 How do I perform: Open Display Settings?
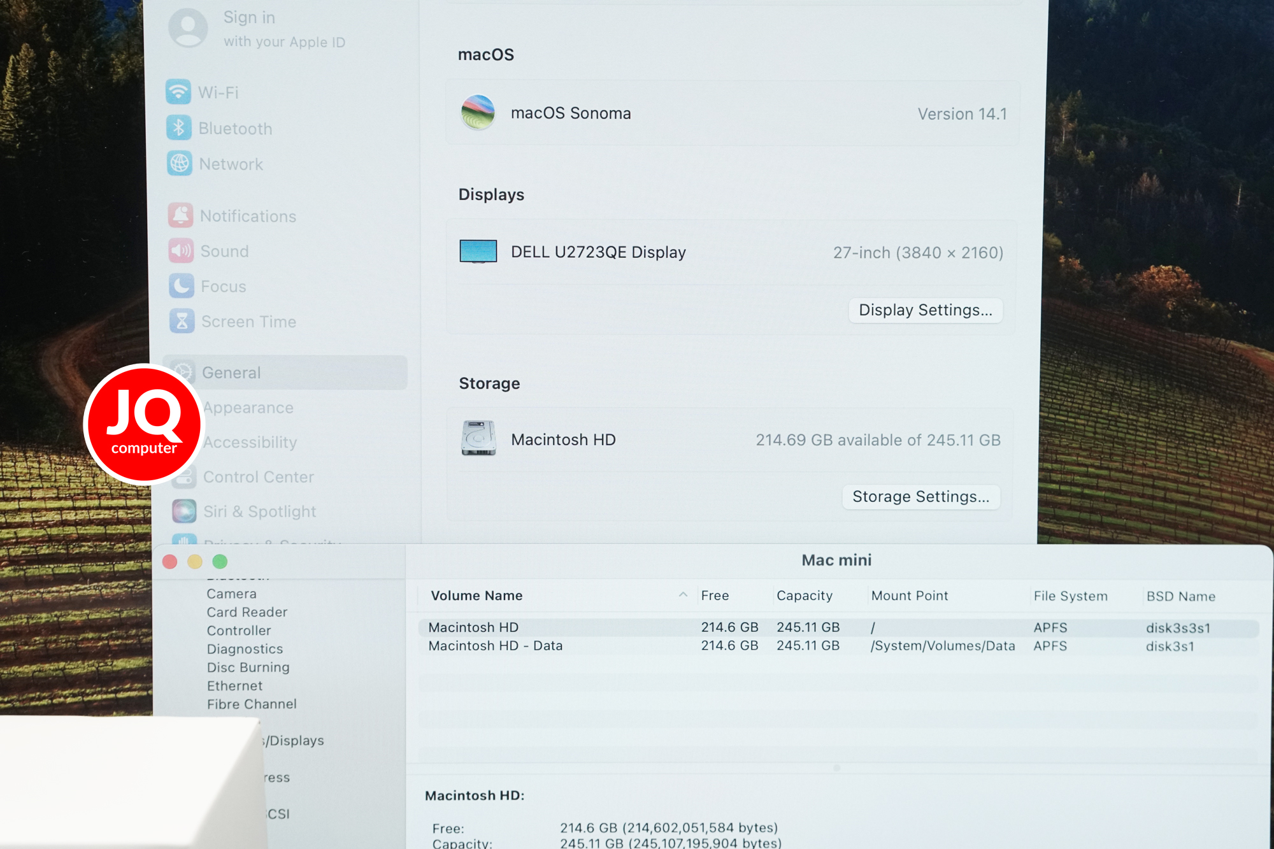click(x=926, y=310)
